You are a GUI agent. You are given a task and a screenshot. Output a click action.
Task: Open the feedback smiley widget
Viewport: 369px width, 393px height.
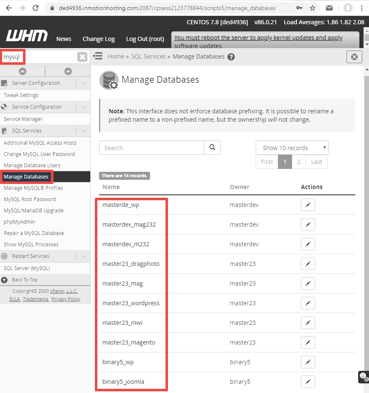pos(364,377)
